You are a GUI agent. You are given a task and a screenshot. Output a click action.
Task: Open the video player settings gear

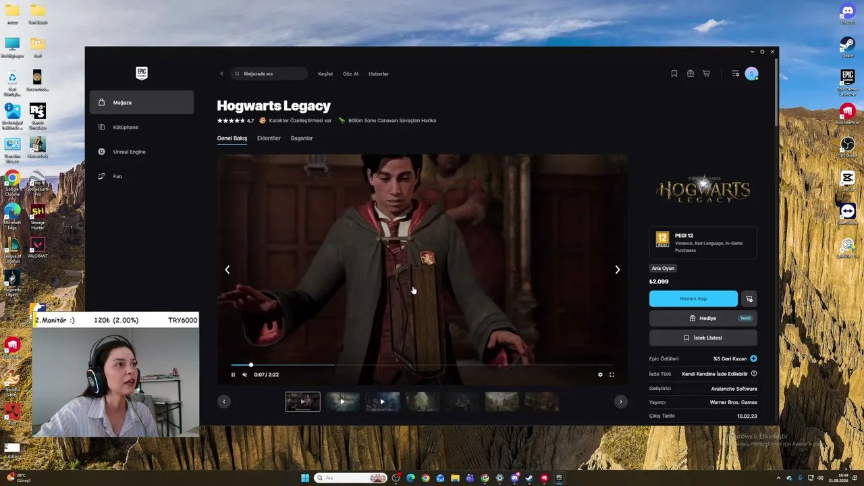click(600, 375)
